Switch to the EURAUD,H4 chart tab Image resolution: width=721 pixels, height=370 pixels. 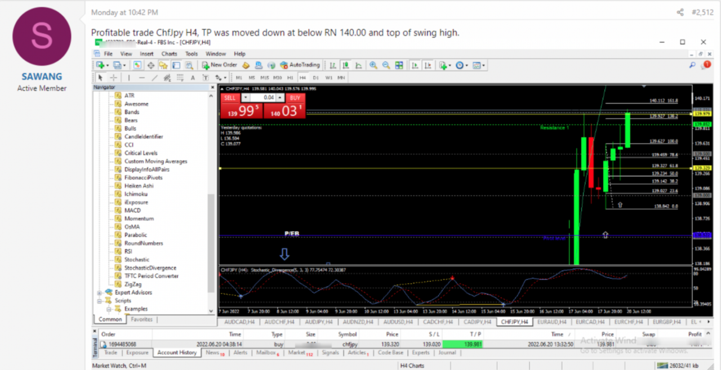(552, 322)
